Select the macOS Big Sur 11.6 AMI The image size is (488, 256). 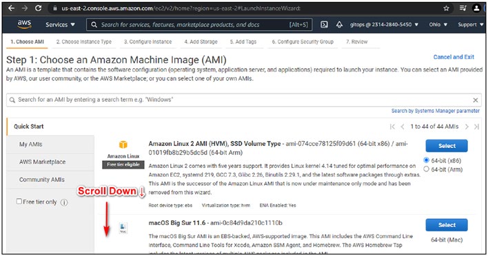(447, 225)
